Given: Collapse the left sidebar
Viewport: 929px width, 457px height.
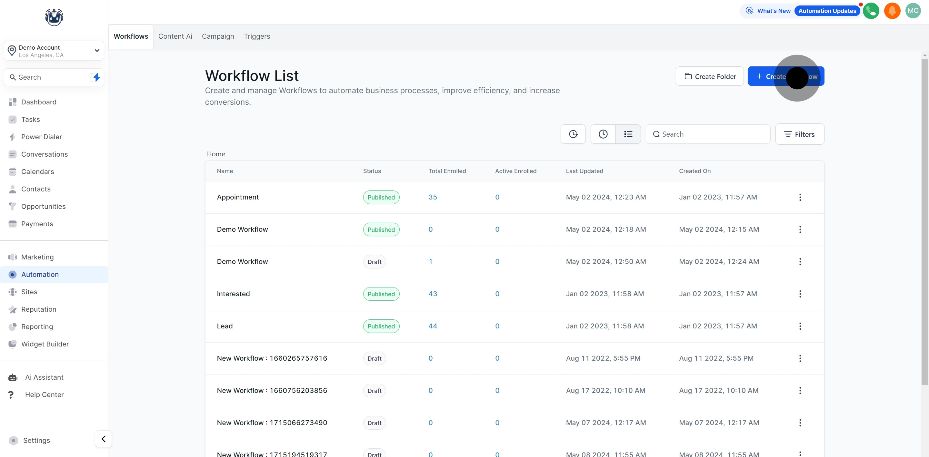Looking at the screenshot, I should [103, 439].
